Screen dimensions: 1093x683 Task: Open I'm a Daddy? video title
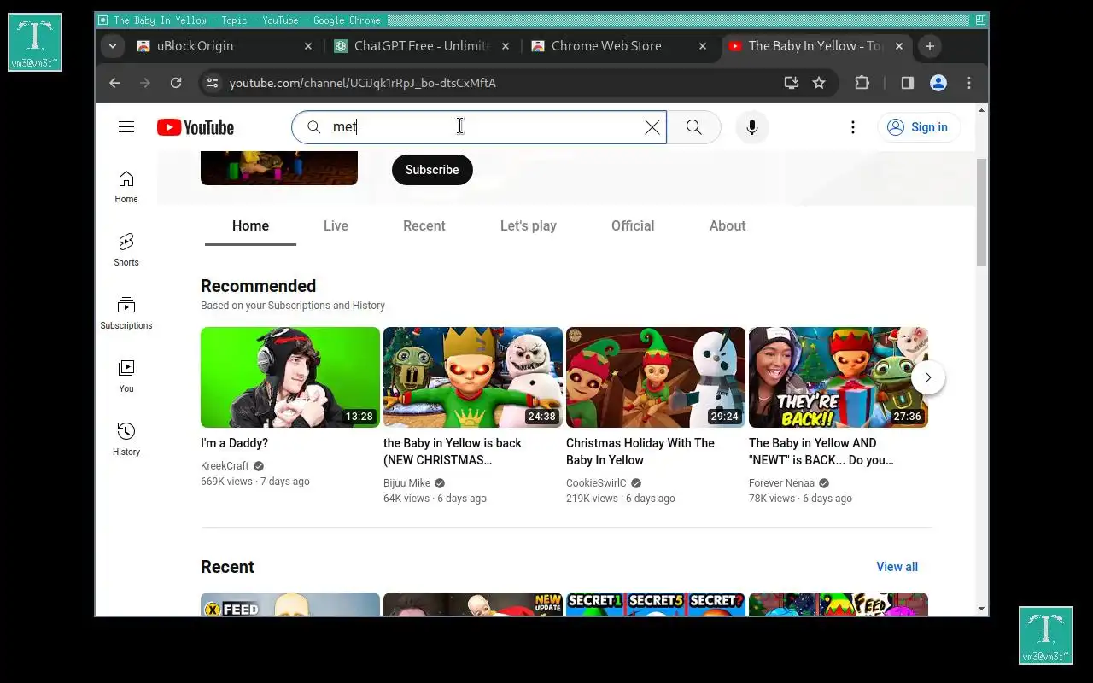pos(235,443)
